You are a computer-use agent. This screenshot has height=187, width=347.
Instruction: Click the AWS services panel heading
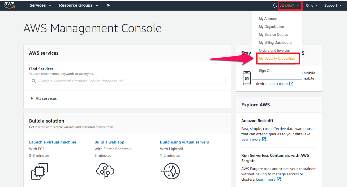pyautogui.click(x=44, y=53)
